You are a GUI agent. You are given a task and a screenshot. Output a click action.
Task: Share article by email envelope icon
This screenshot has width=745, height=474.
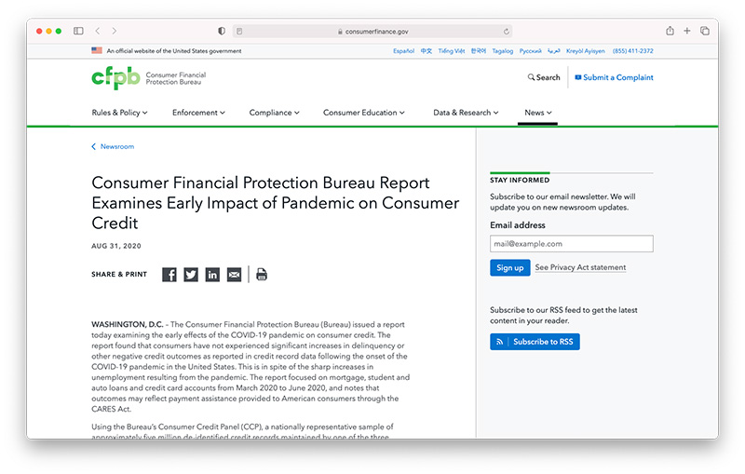click(x=235, y=275)
